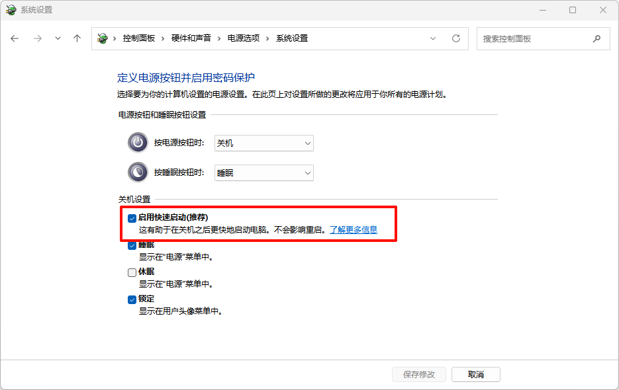Open the 了解更多信息 link
Viewport: 619px width, 390px height.
(x=352, y=229)
